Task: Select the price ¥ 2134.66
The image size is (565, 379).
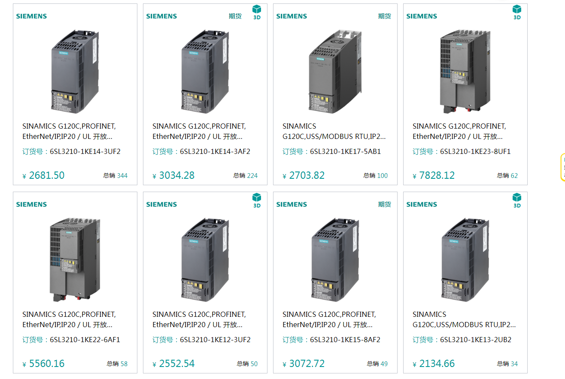Action: [x=434, y=364]
